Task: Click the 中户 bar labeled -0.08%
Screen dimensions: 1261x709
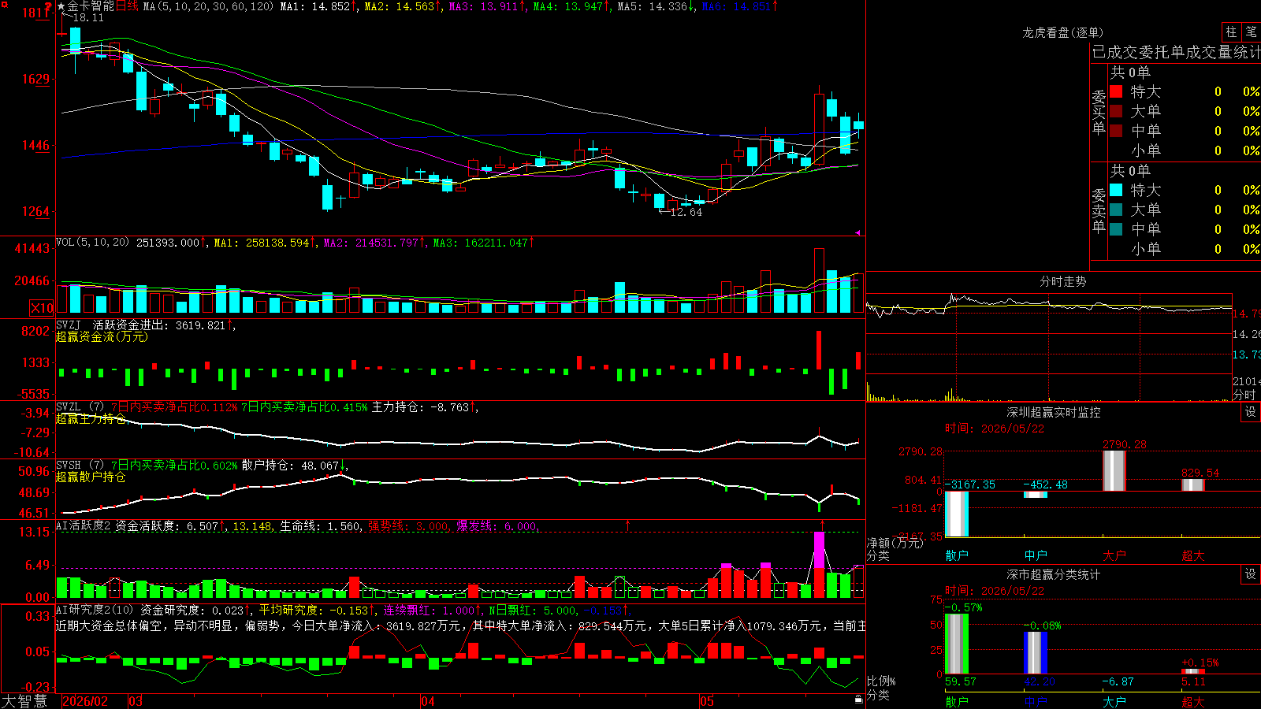Action: click(1036, 653)
